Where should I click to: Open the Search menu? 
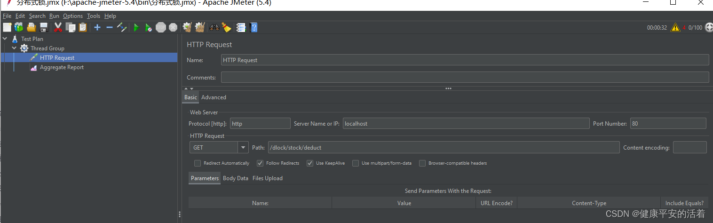coord(37,16)
